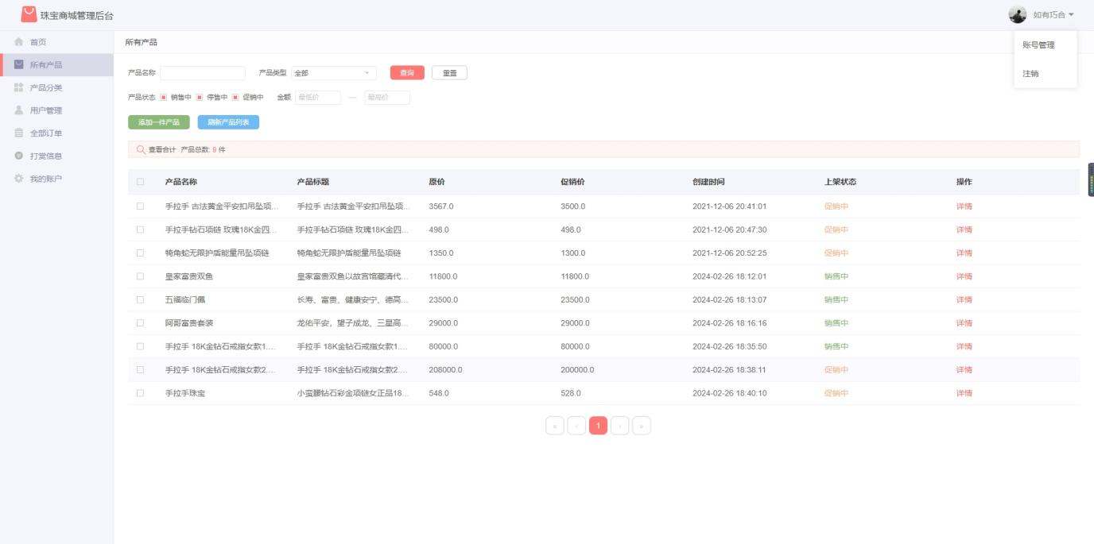Click the 我的账户 gear icon
This screenshot has width=1094, height=544.
click(17, 179)
